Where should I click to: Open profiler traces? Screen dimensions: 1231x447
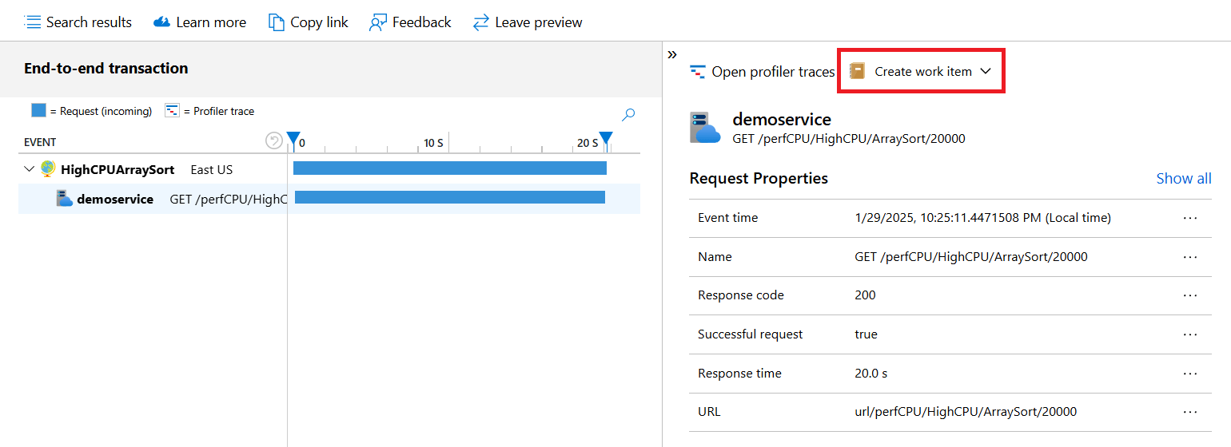[762, 72]
